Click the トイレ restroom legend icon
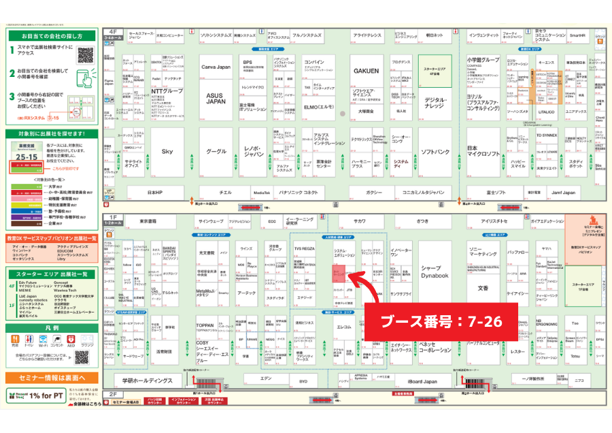 point(29,339)
